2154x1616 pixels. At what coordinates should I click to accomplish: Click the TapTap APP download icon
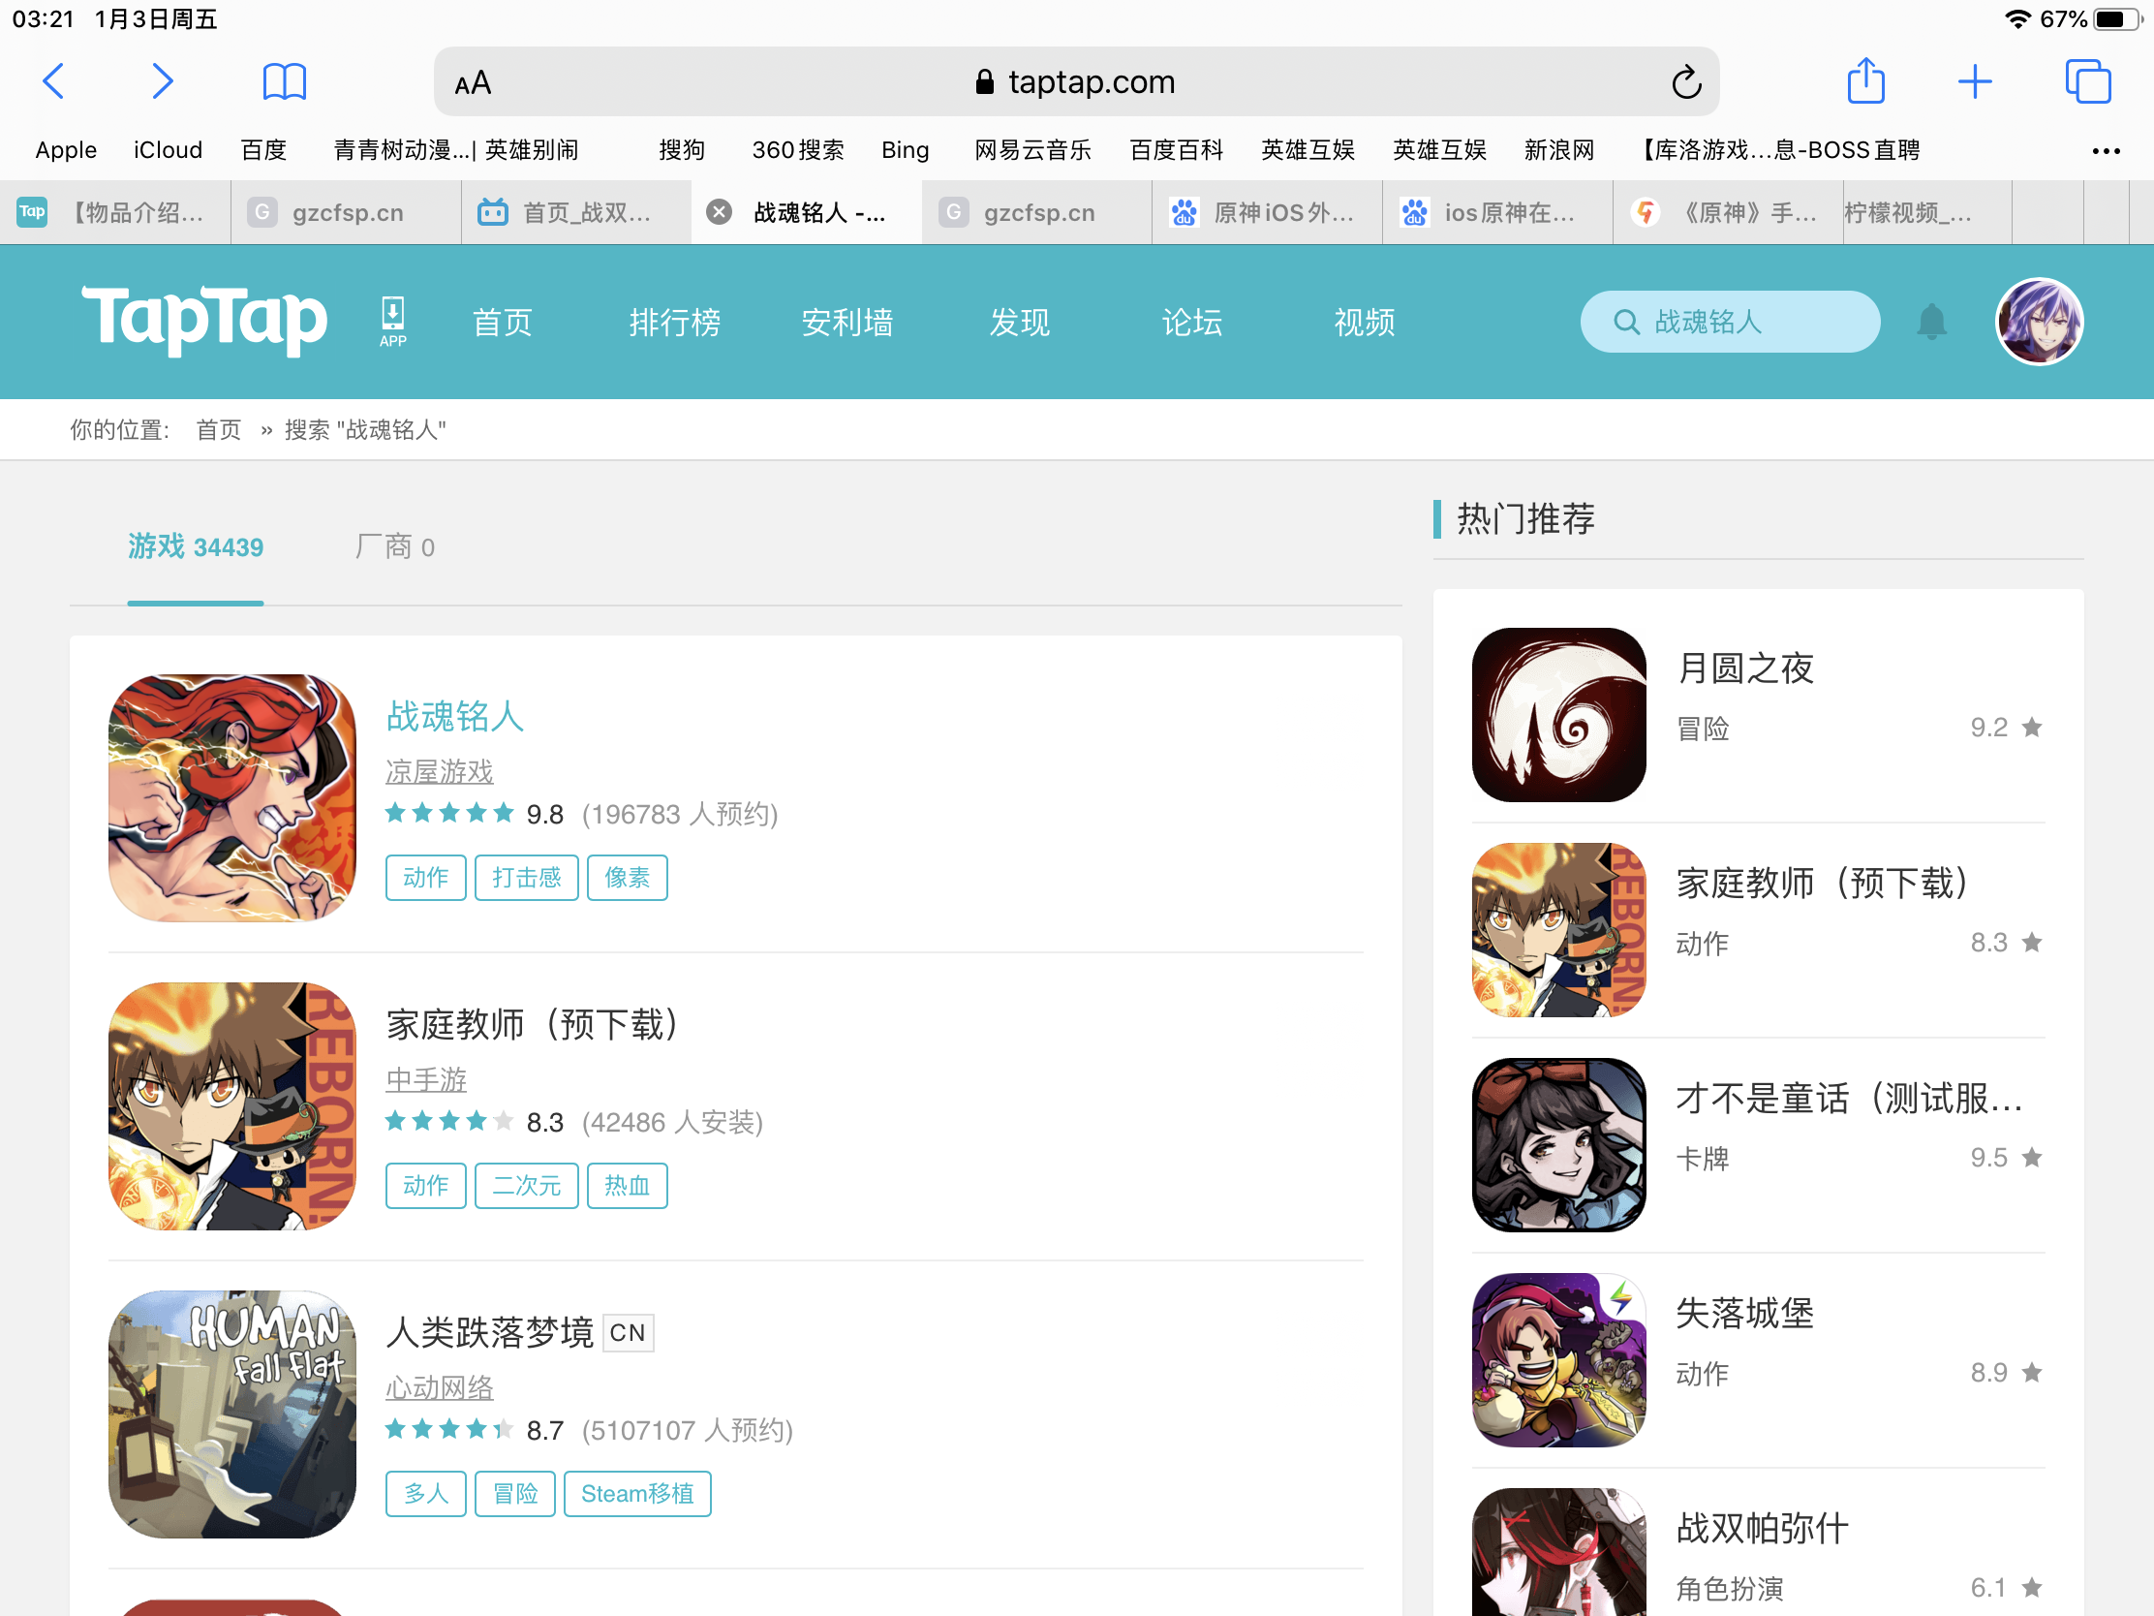tap(392, 322)
